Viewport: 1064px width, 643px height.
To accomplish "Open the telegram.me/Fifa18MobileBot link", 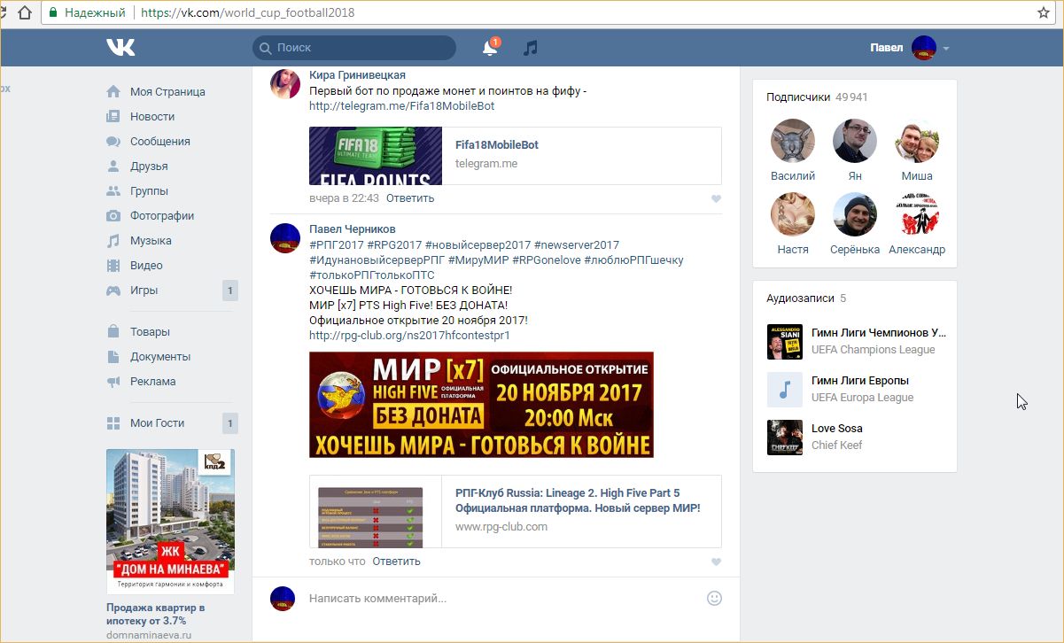I will (401, 106).
